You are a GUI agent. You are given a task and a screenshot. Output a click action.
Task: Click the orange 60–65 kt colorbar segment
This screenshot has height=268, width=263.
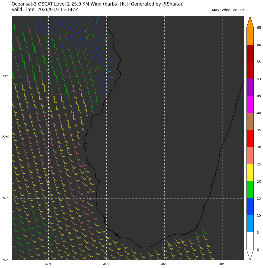pyautogui.click(x=250, y=36)
